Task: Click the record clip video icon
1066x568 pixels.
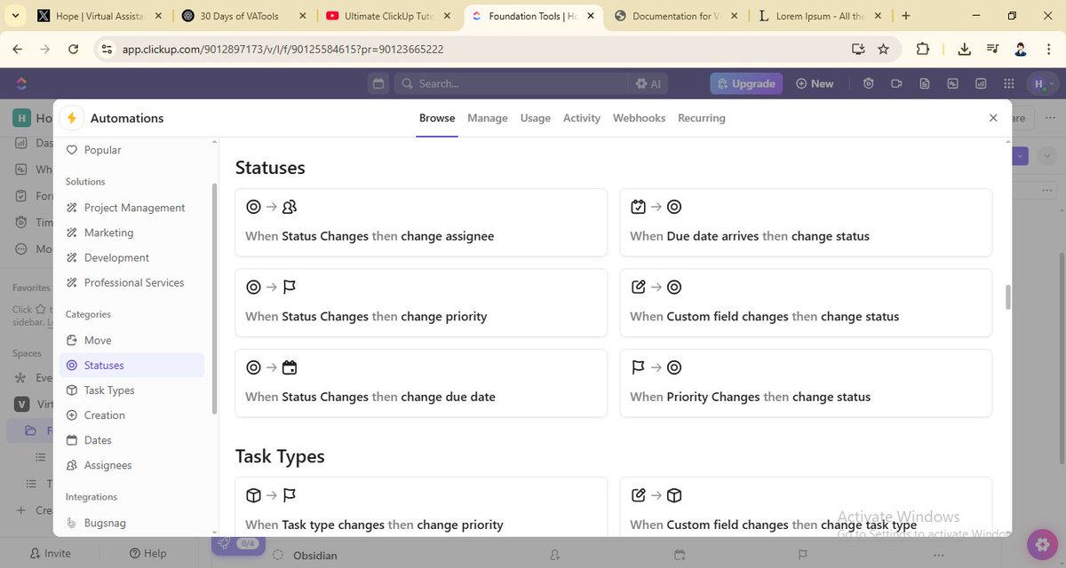Action: (x=896, y=83)
